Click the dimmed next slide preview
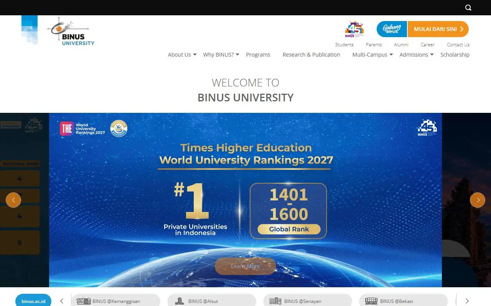Image resolution: width=491 pixels, height=306 pixels. pos(466,200)
